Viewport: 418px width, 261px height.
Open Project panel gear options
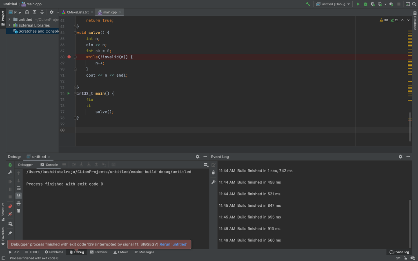click(x=51, y=12)
